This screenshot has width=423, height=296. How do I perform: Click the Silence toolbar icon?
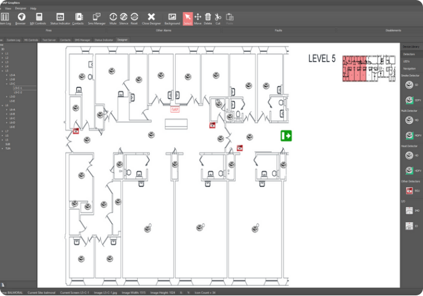(124, 18)
